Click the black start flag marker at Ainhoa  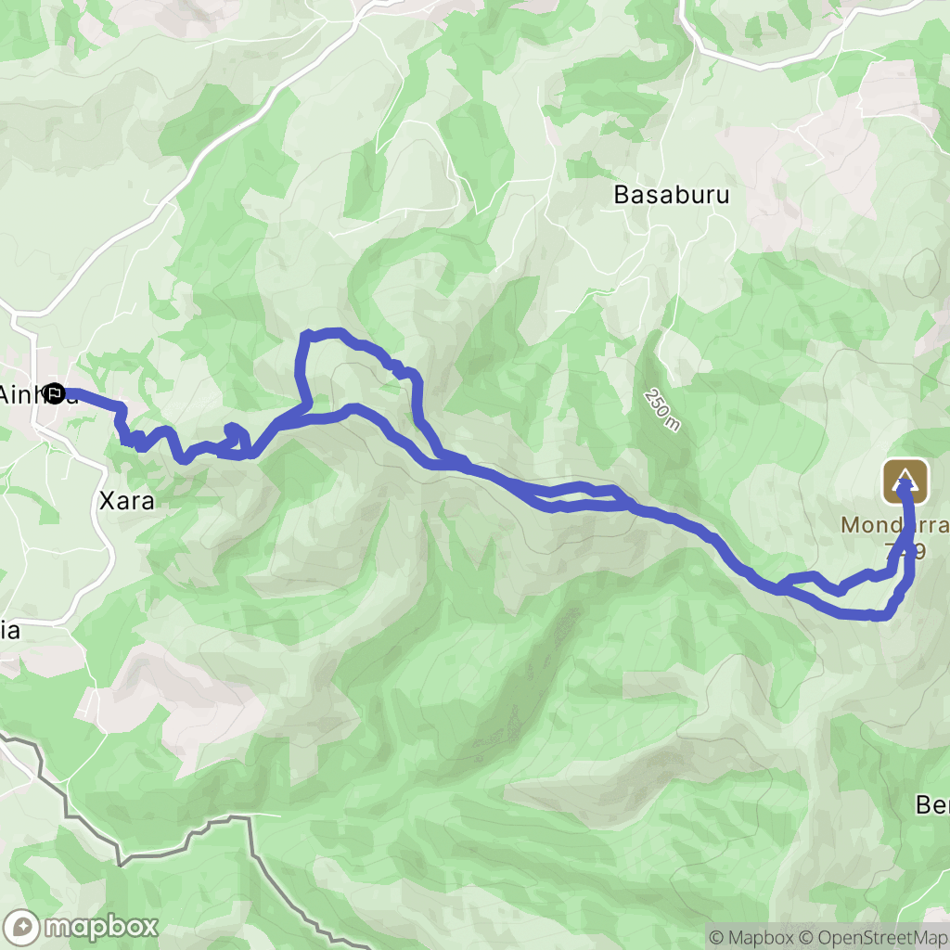55,393
